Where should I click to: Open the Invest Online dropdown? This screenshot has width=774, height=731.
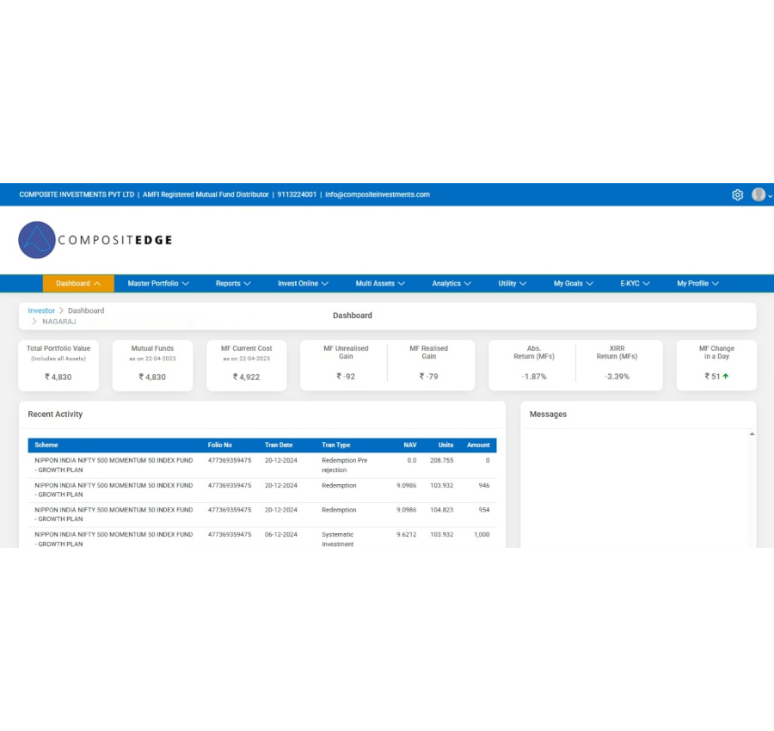pos(303,284)
